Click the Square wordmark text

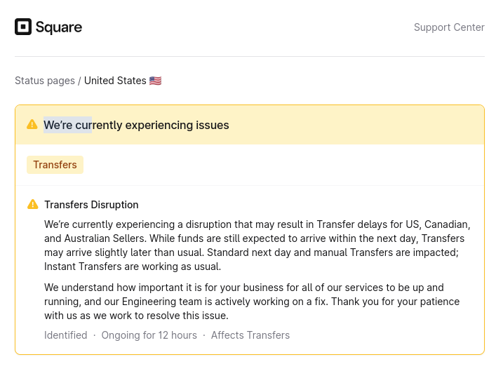(x=60, y=27)
